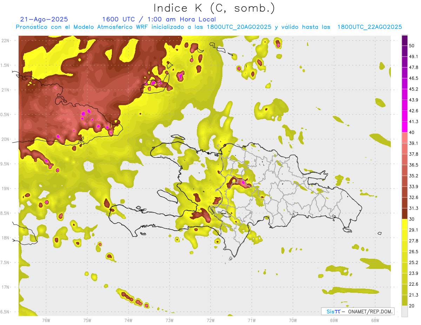Click the "68W" longitude label
Viewport: 421px width, 325px height.
click(x=375, y=320)
